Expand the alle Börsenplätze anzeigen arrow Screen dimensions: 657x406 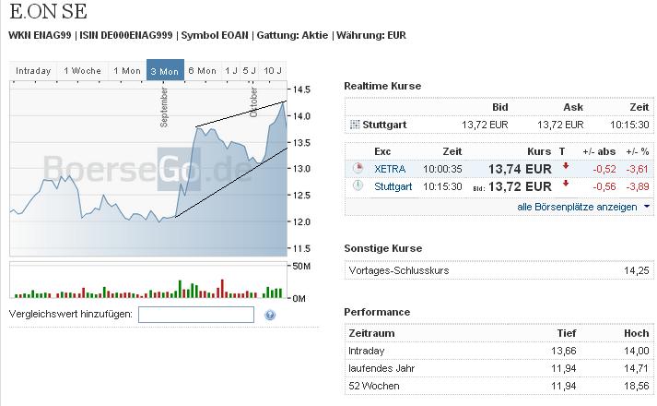647,207
